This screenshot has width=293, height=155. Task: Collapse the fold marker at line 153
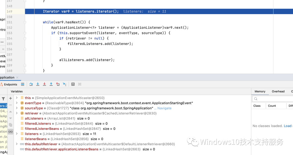tap(25, 33)
